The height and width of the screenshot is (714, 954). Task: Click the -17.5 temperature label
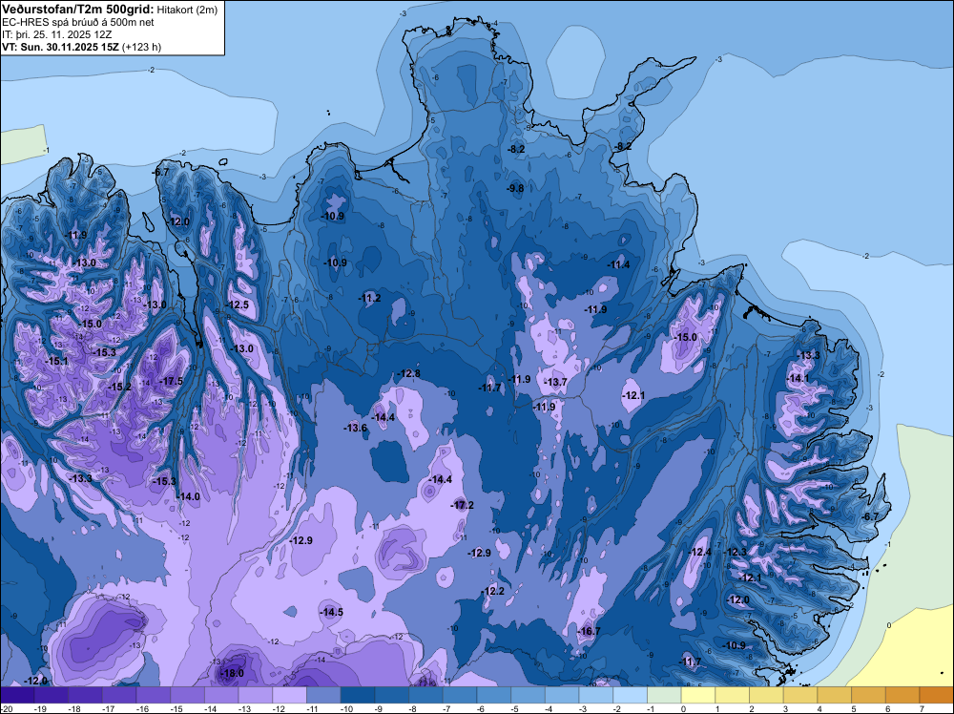[x=172, y=381]
